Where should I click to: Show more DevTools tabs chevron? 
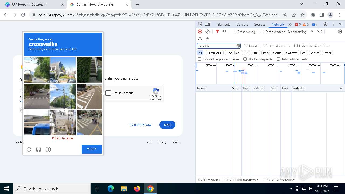[290, 24]
